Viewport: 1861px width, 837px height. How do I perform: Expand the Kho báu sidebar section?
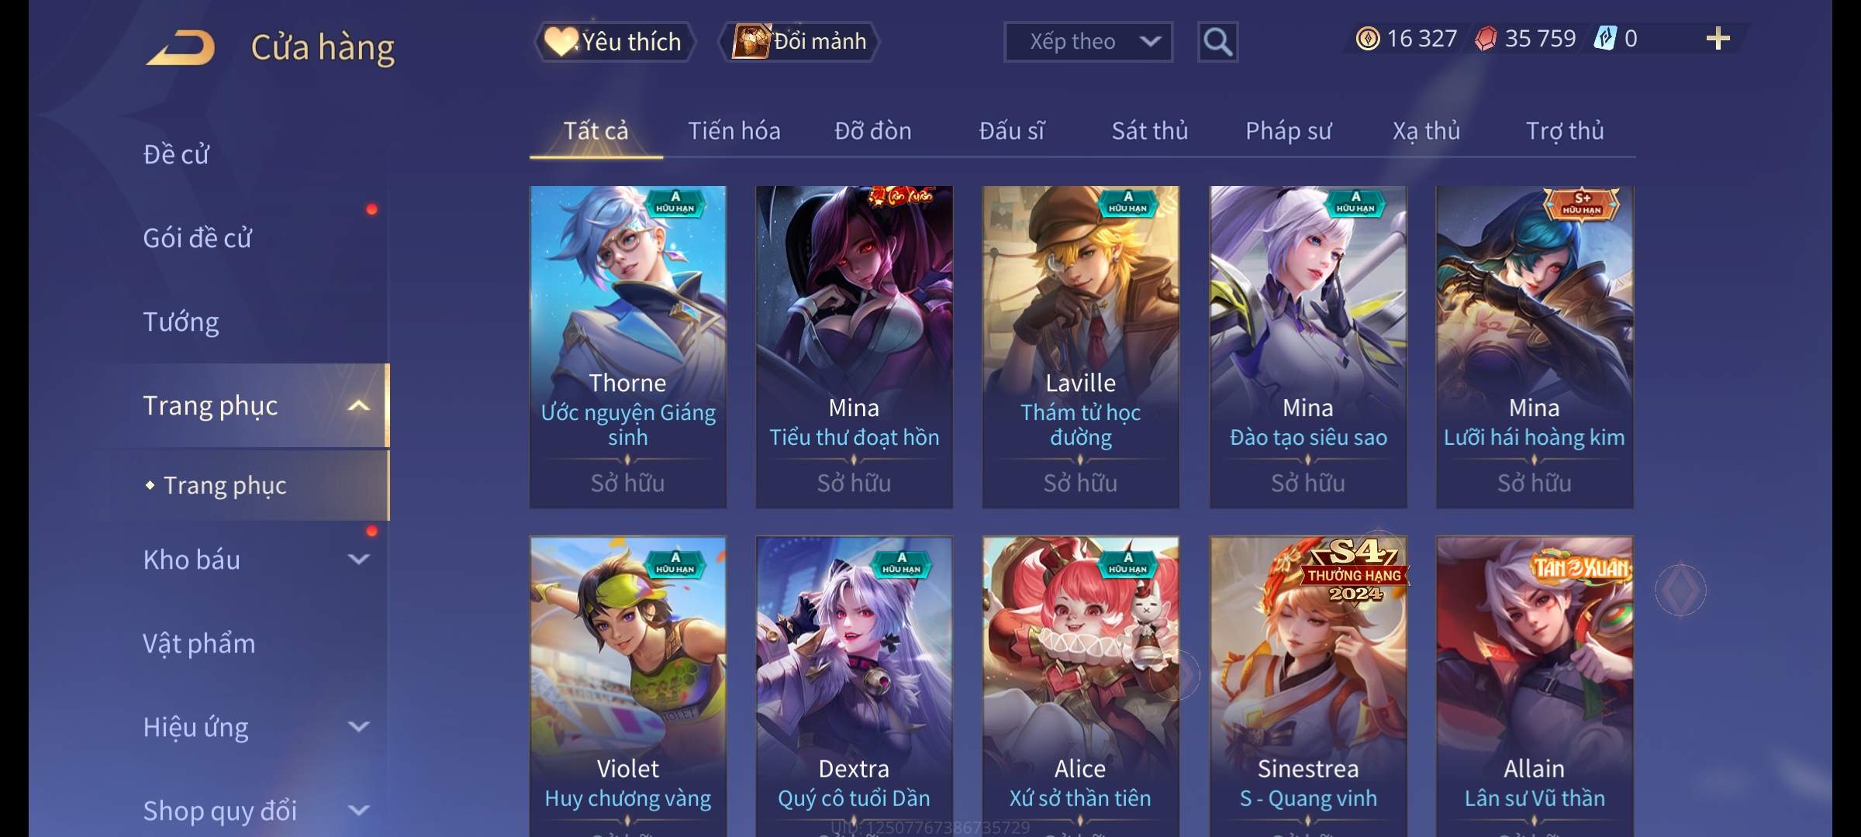coord(358,559)
